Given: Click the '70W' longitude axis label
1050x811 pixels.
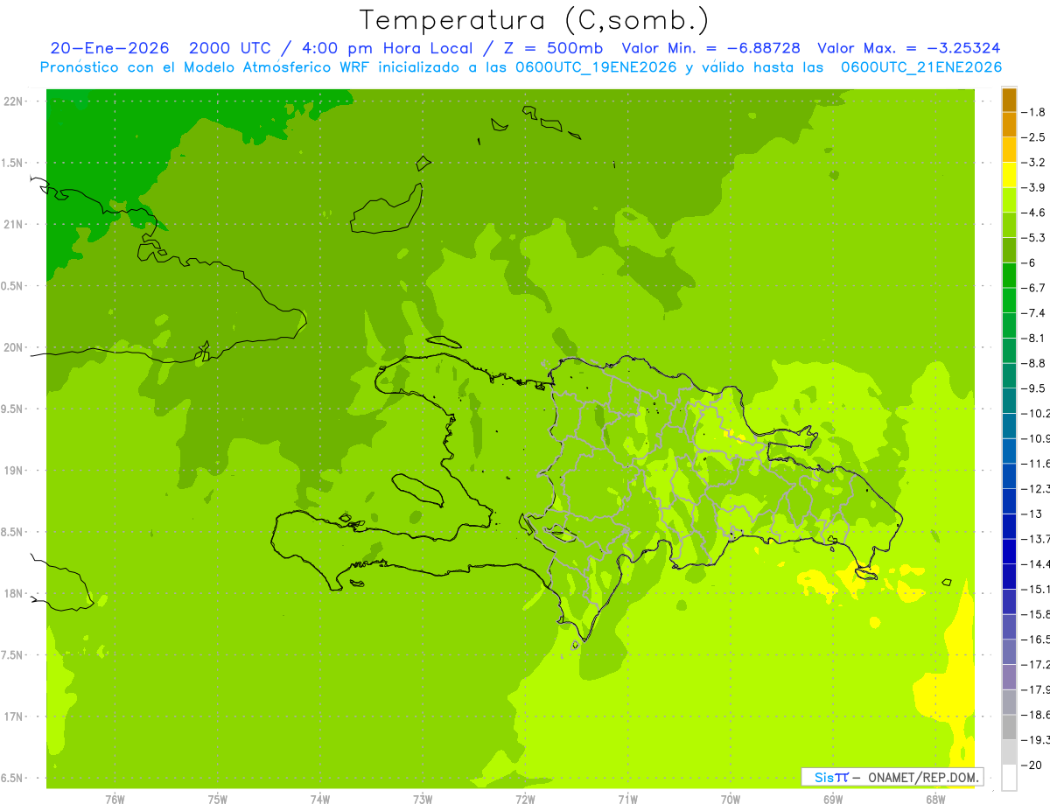Looking at the screenshot, I should 731,800.
